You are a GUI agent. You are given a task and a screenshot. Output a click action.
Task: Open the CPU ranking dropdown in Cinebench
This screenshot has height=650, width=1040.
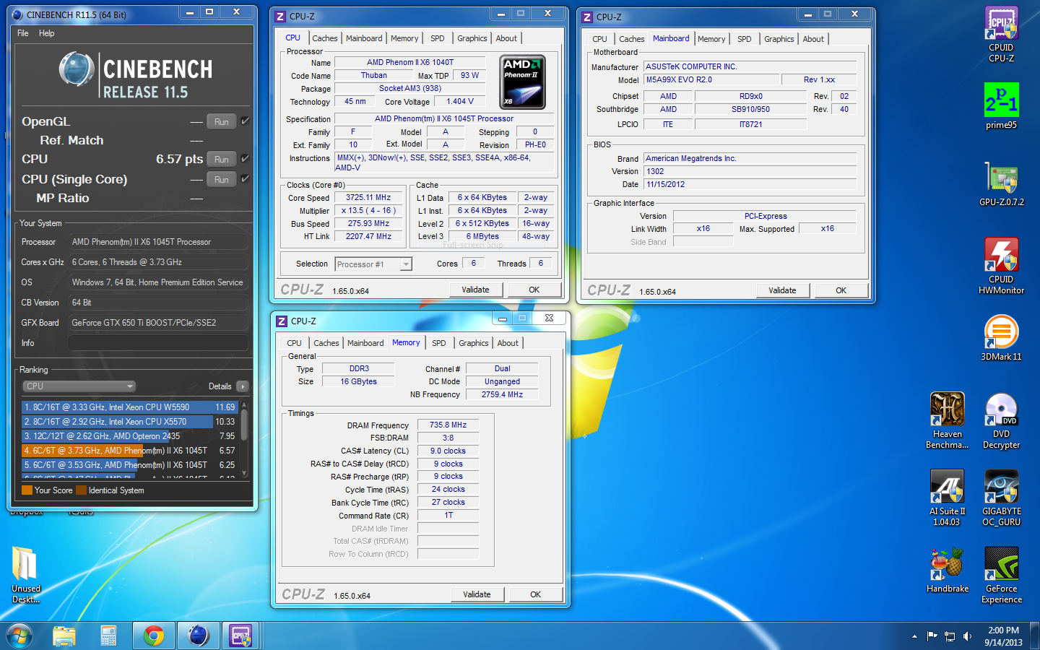[79, 386]
